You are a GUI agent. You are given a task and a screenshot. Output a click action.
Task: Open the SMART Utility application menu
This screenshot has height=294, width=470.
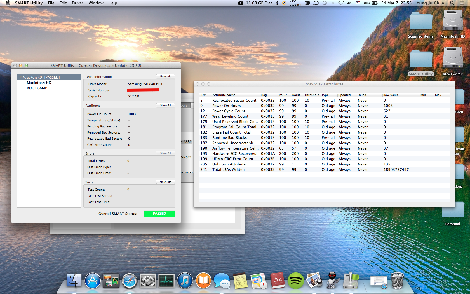pyautogui.click(x=29, y=3)
